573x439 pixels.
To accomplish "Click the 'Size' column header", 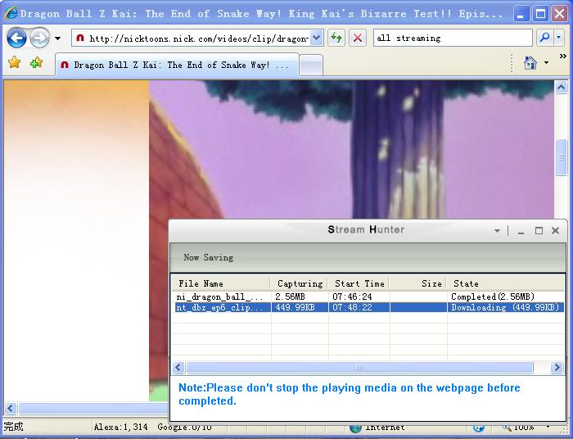I will (x=418, y=283).
